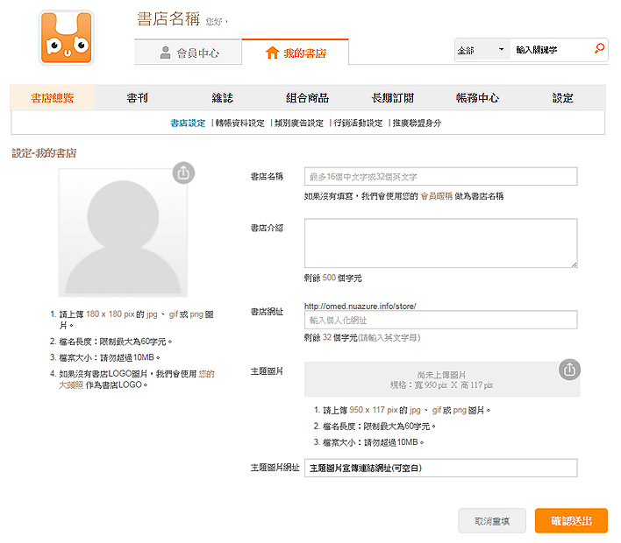621x543 pixels.
Task: Open the 全部 search category dropdown
Action: click(x=482, y=50)
